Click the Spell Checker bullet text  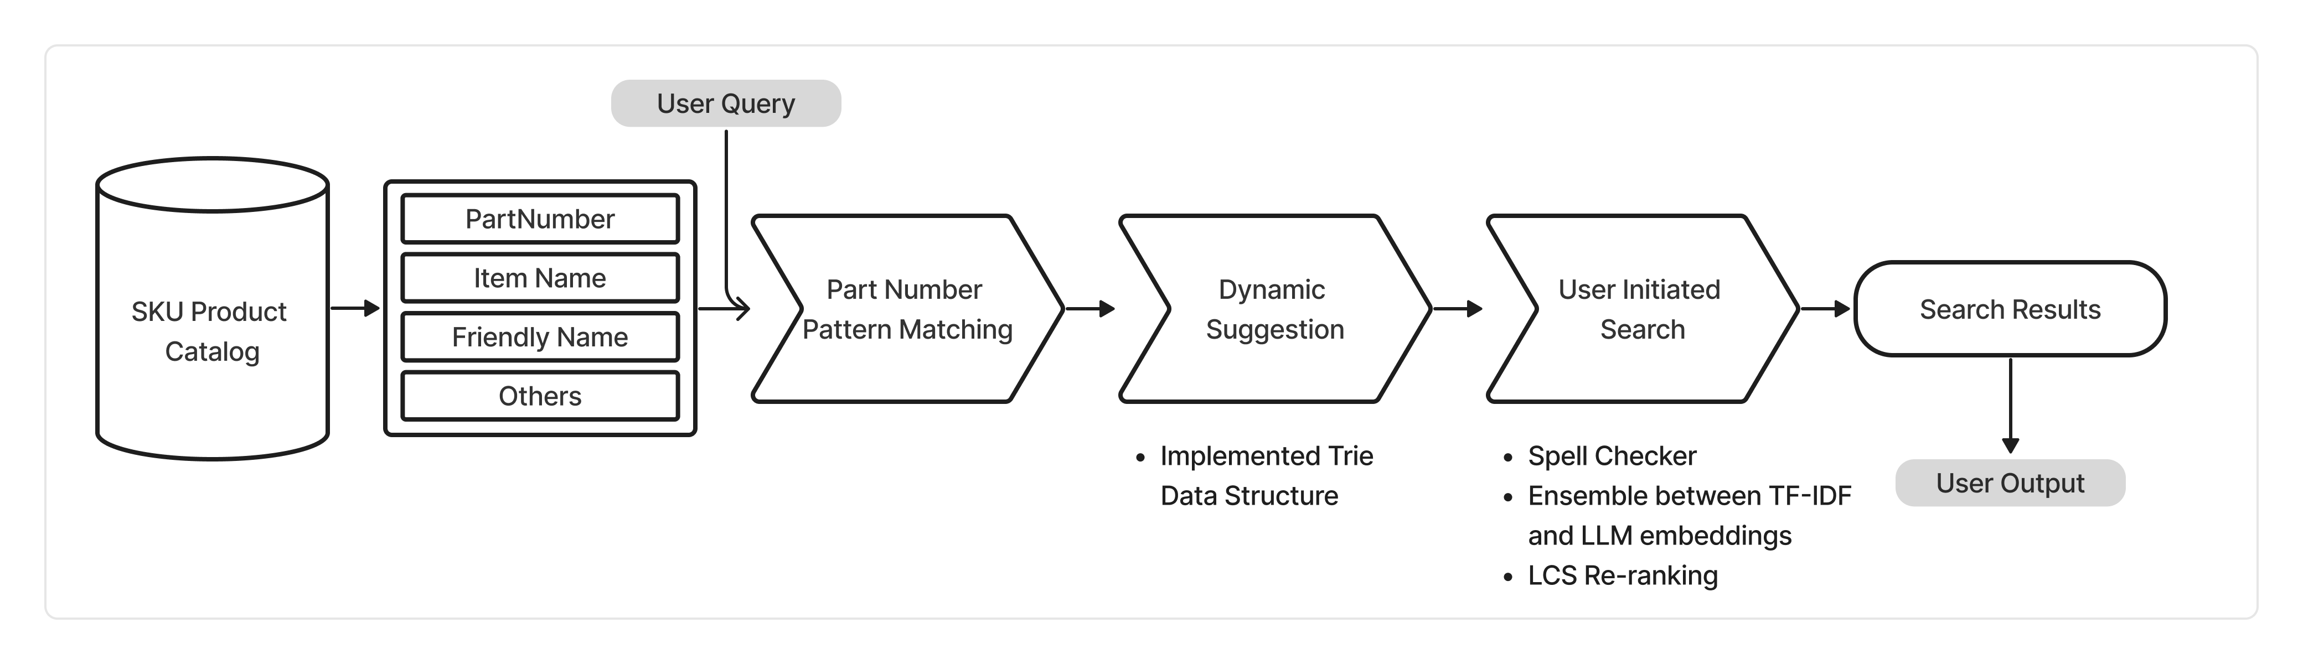point(1611,456)
